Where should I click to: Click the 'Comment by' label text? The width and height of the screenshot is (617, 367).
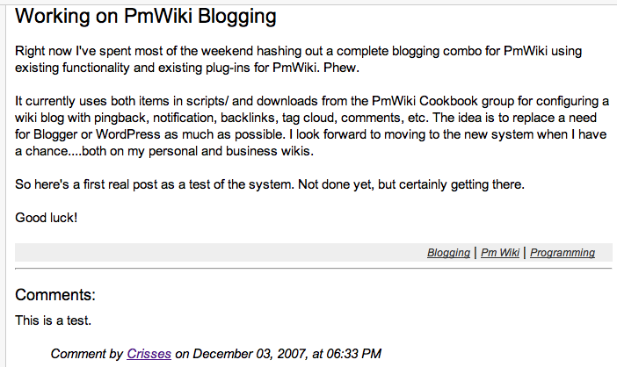click(x=86, y=354)
